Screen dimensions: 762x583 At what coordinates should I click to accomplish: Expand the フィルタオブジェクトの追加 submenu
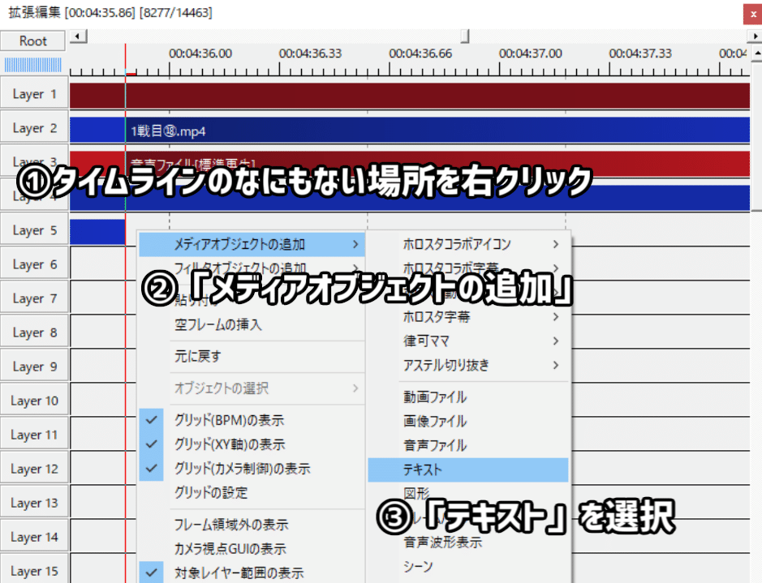243,268
